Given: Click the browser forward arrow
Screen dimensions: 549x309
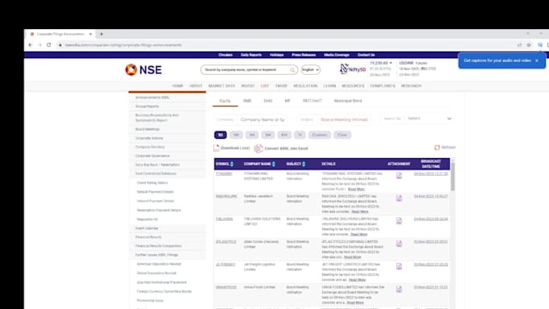Looking at the screenshot, I should point(40,45).
